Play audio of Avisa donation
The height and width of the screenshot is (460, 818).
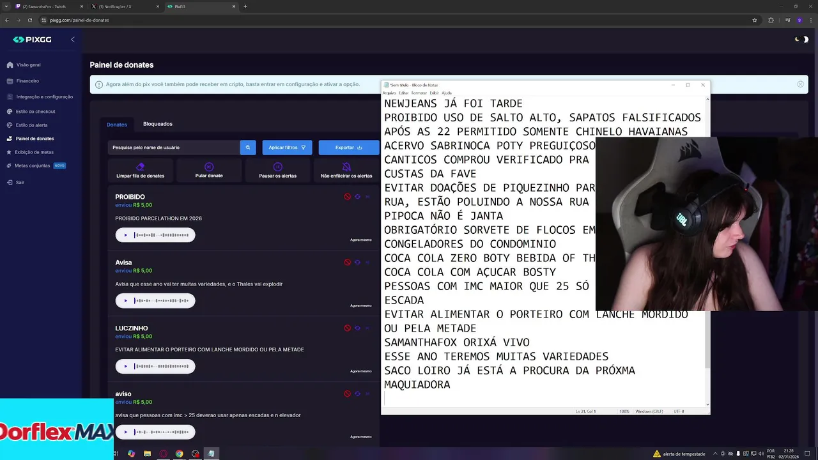(125, 300)
